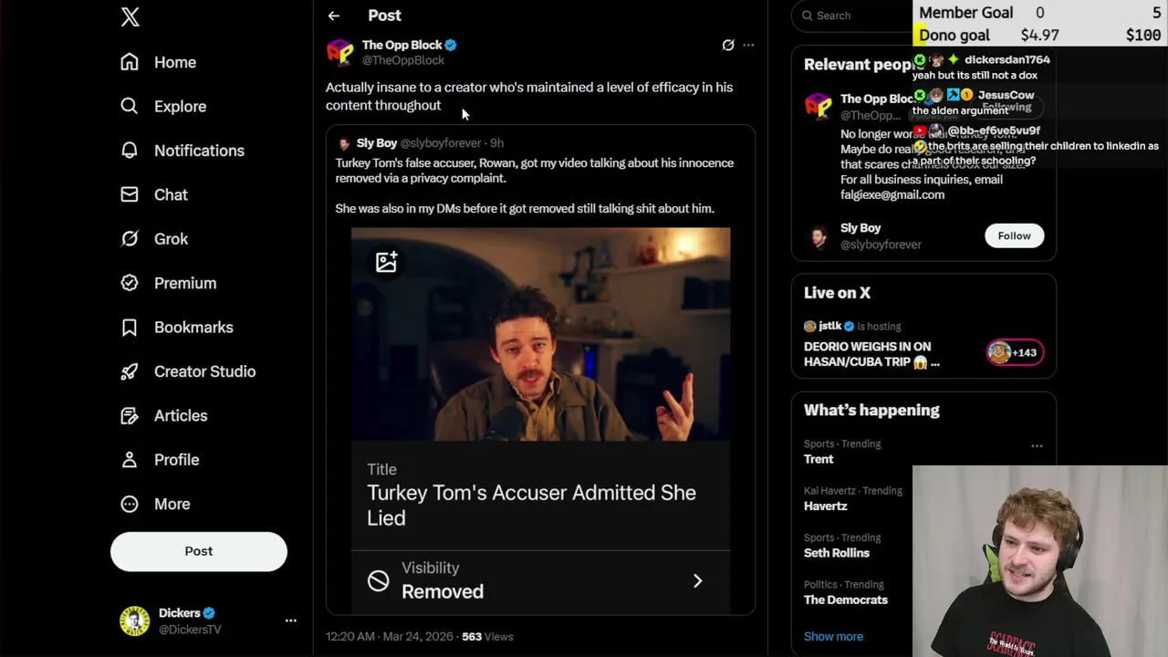This screenshot has width=1168, height=657.
Task: Select Premium menu label
Action: point(185,283)
